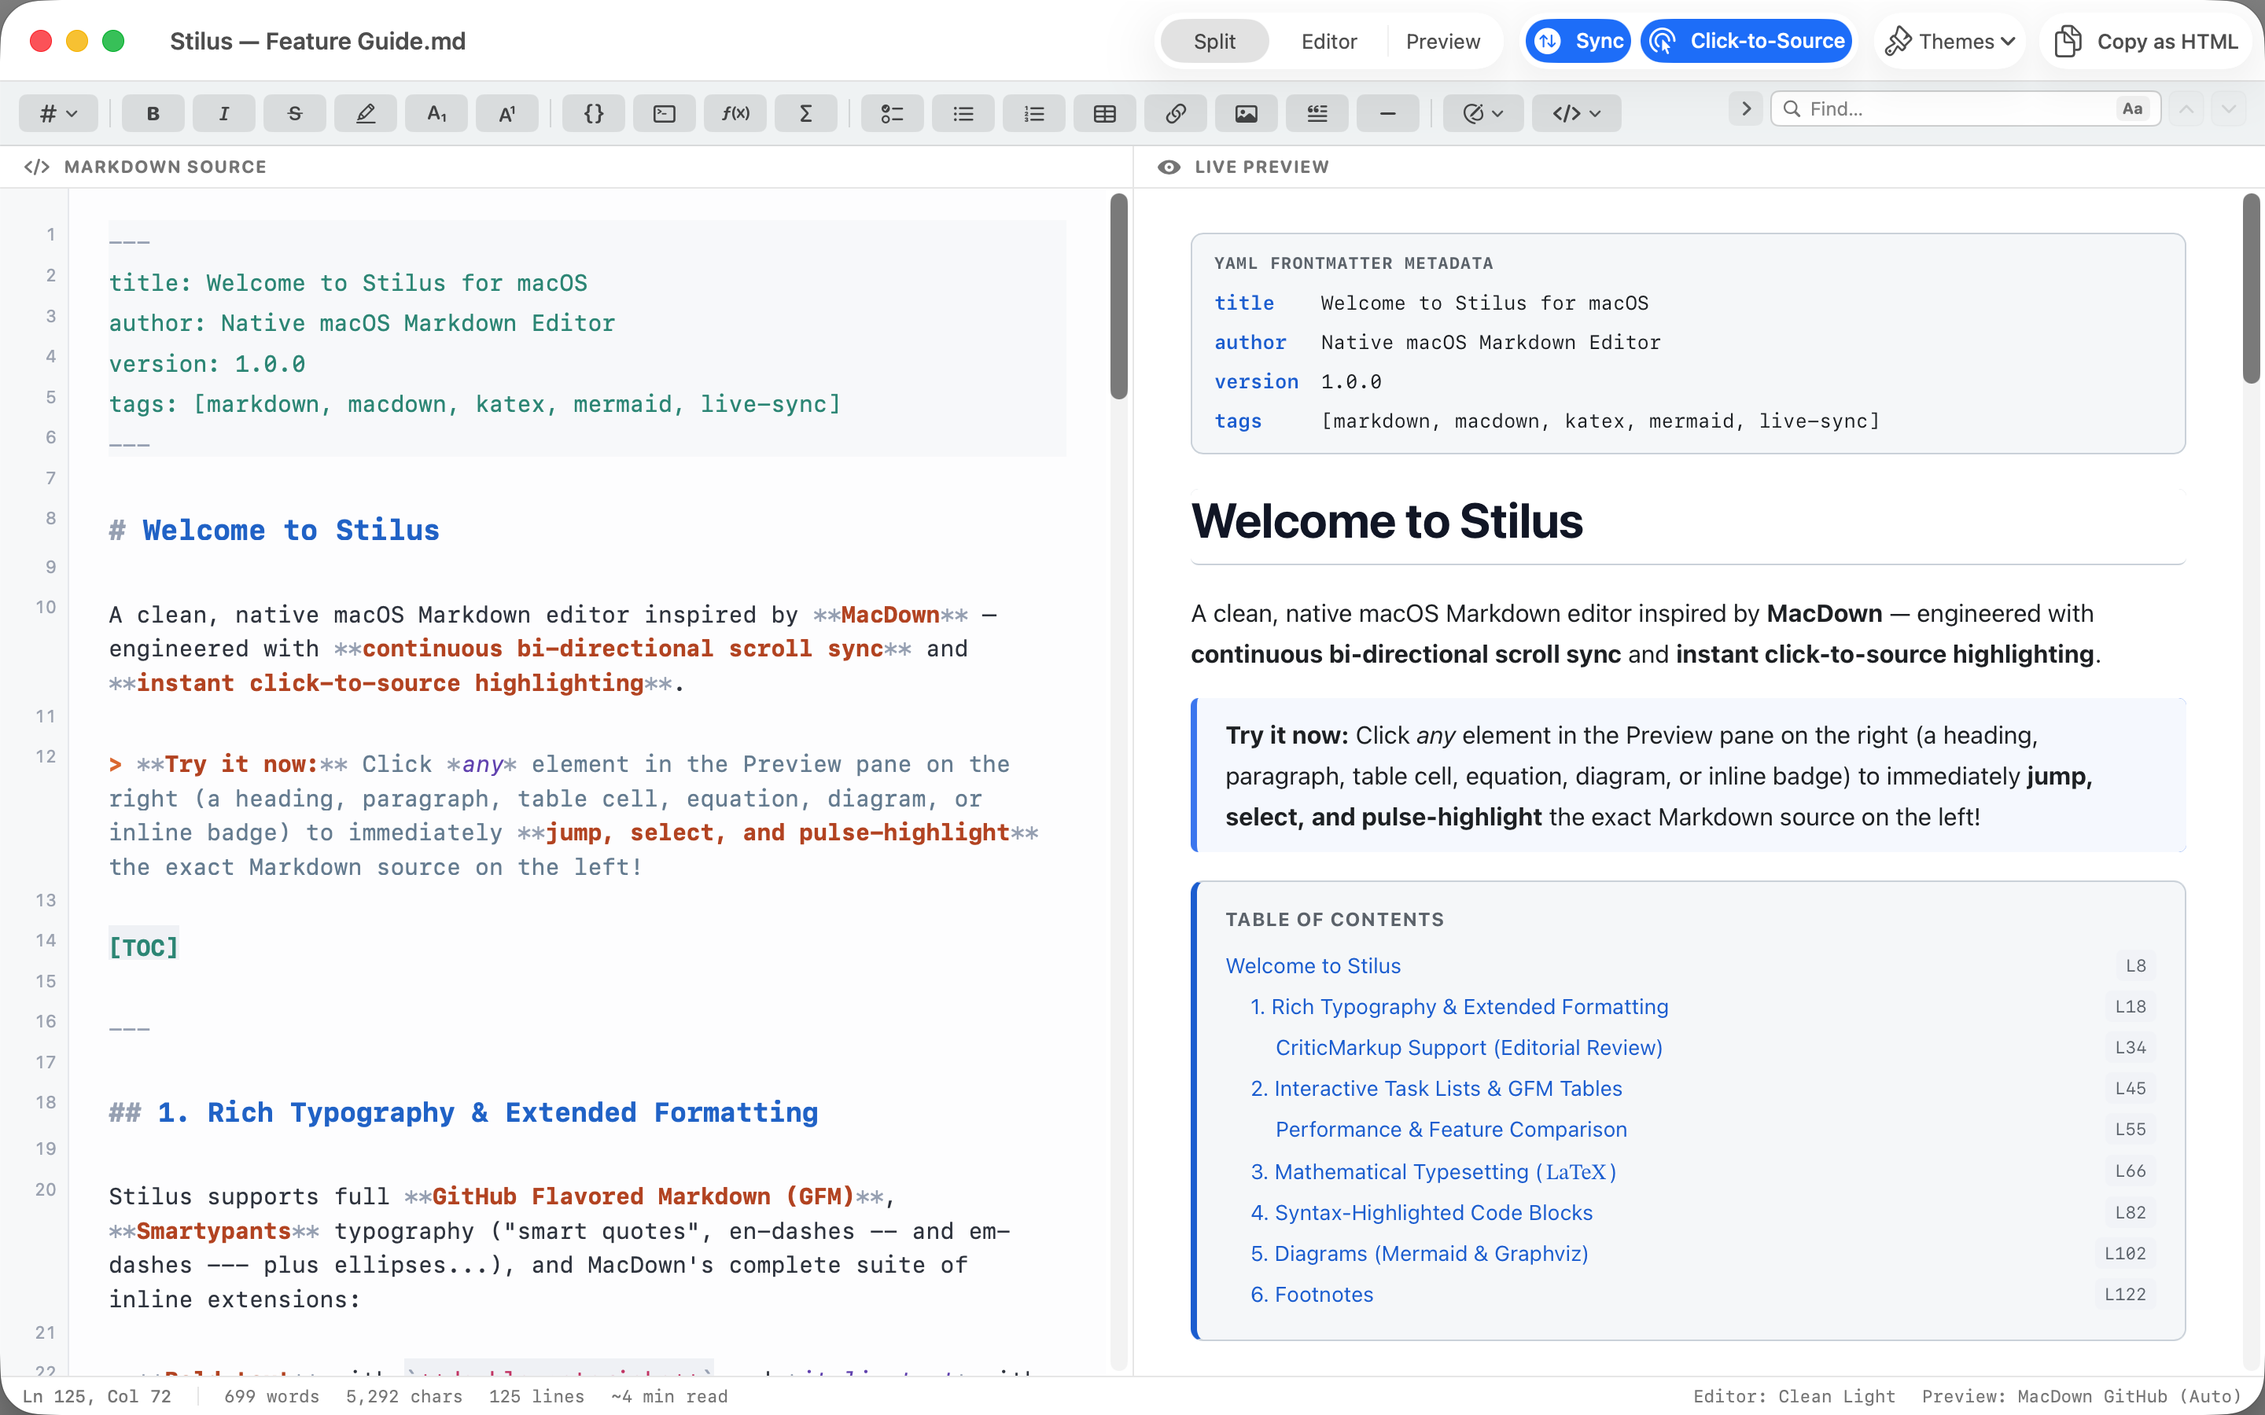Open the Footnotes link in table of contents
The height and width of the screenshot is (1415, 2265).
pos(1311,1294)
